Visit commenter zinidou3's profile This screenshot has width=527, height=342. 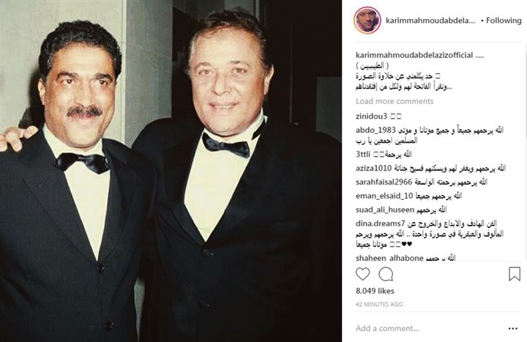[x=371, y=116]
